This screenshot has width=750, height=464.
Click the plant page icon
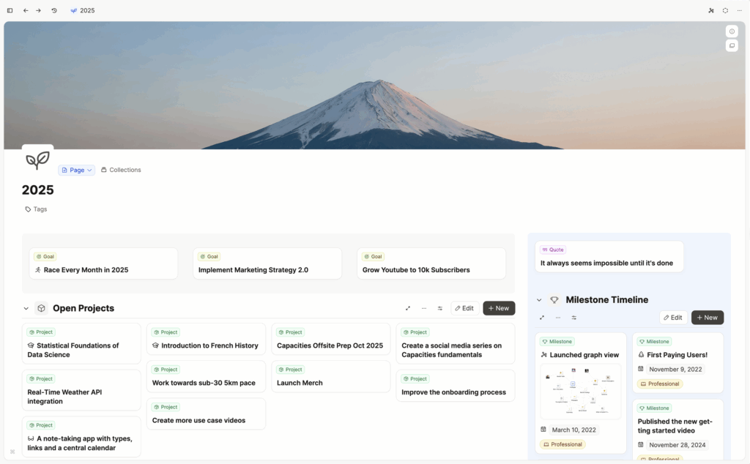coord(37,160)
